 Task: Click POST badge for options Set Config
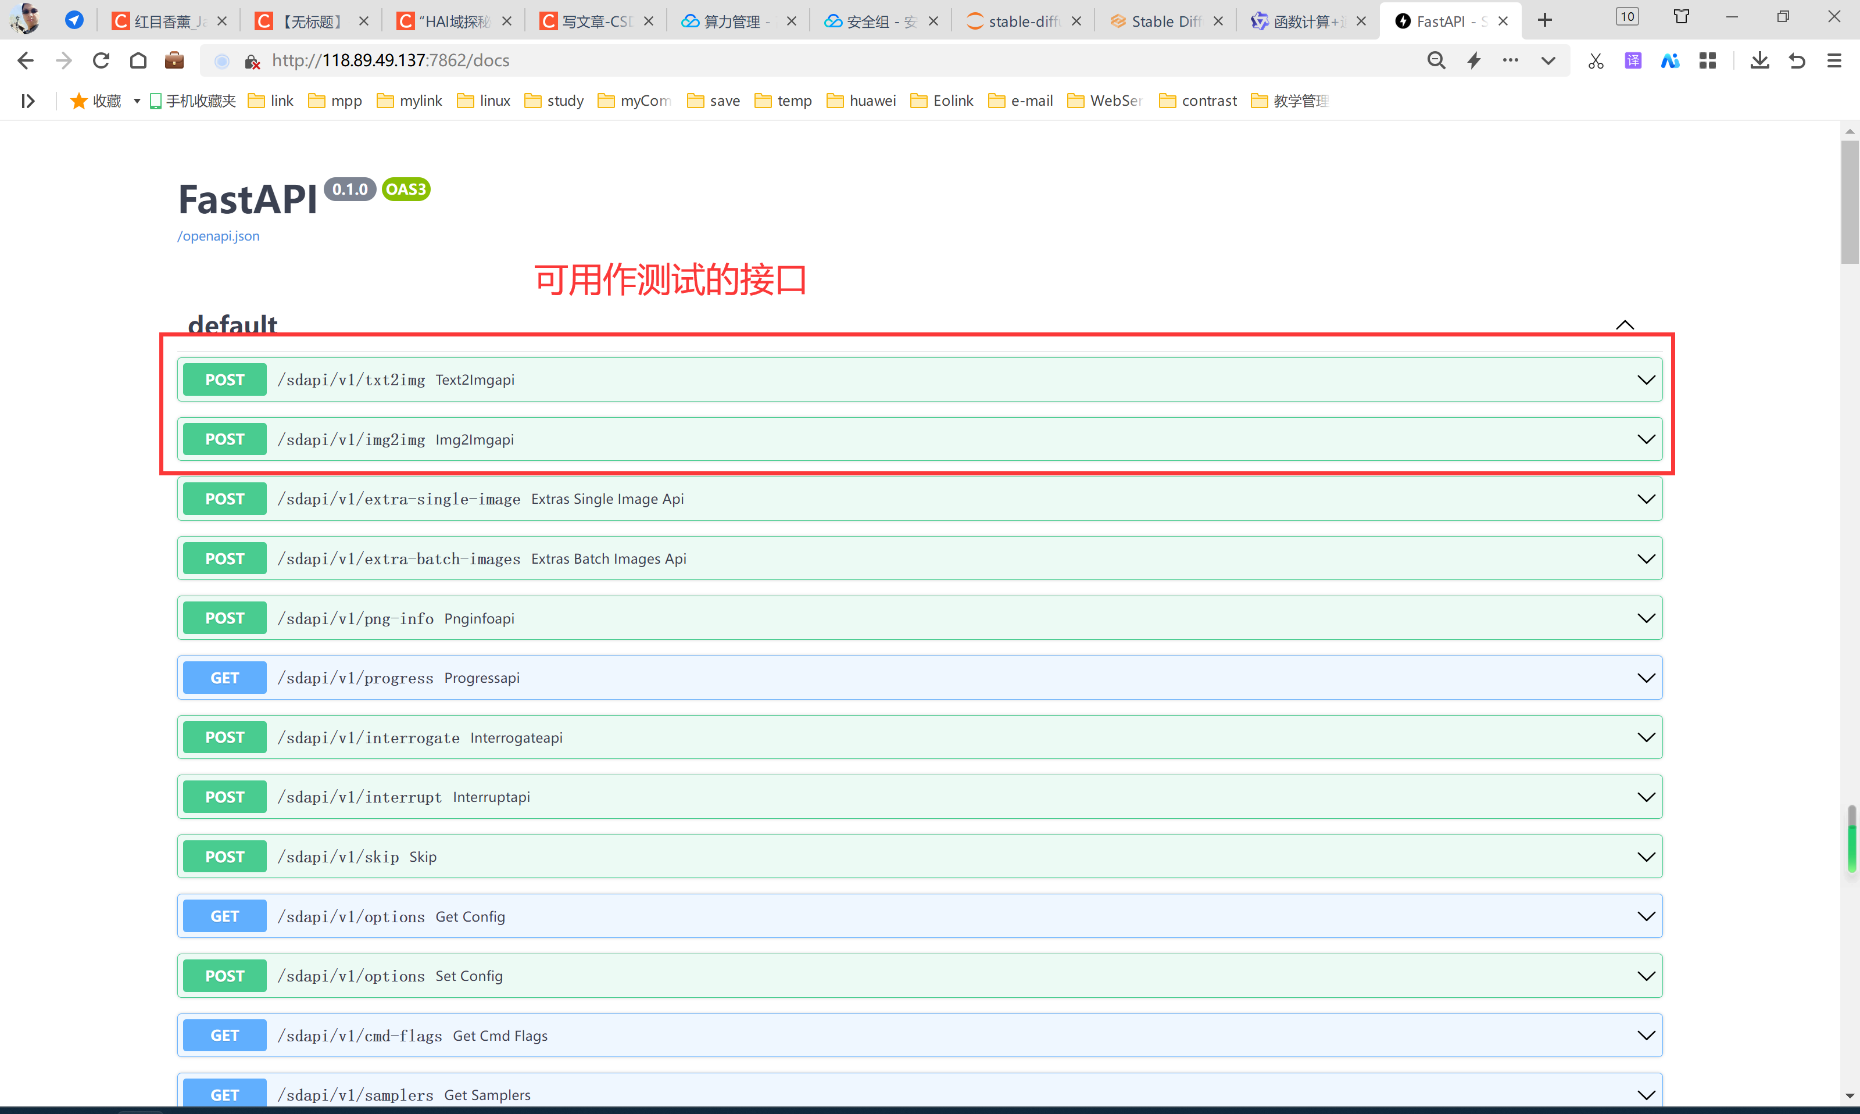224,976
